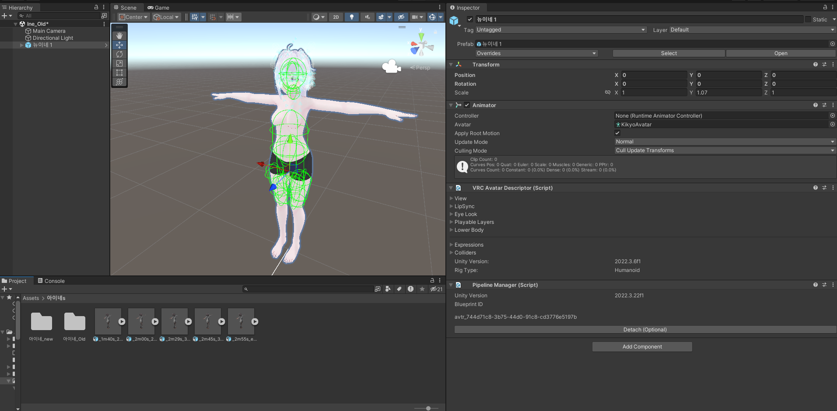Open the Culling Mode dropdown
The height and width of the screenshot is (411, 837).
(725, 150)
